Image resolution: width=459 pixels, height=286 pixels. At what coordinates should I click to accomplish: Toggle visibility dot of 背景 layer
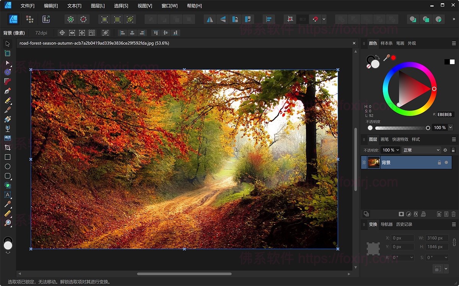pyautogui.click(x=446, y=162)
